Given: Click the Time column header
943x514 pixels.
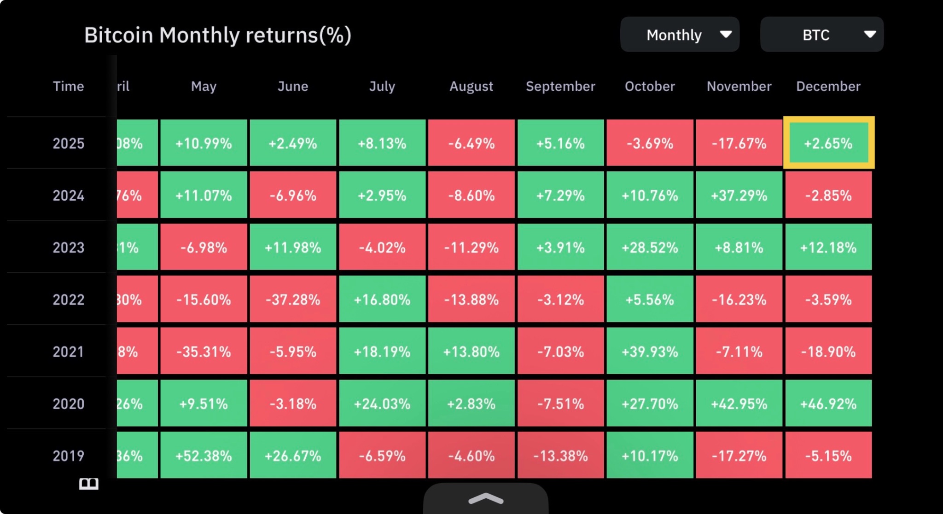Looking at the screenshot, I should pos(69,87).
